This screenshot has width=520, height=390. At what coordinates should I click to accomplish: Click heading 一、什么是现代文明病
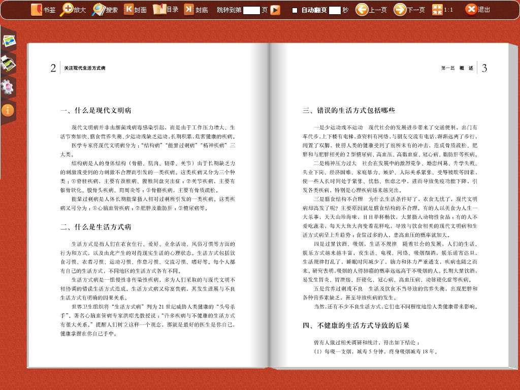[x=95, y=110]
